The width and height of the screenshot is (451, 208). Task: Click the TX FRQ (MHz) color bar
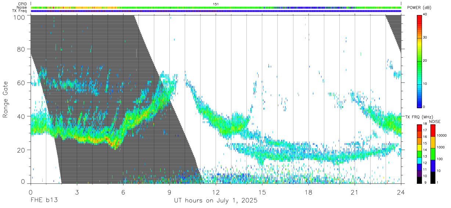click(x=419, y=154)
